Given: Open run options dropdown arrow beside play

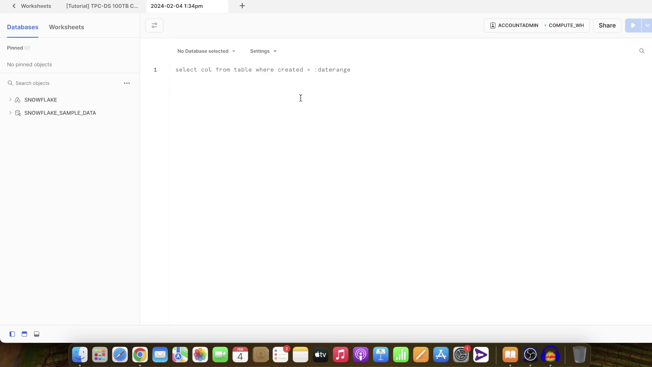Looking at the screenshot, I should [647, 25].
